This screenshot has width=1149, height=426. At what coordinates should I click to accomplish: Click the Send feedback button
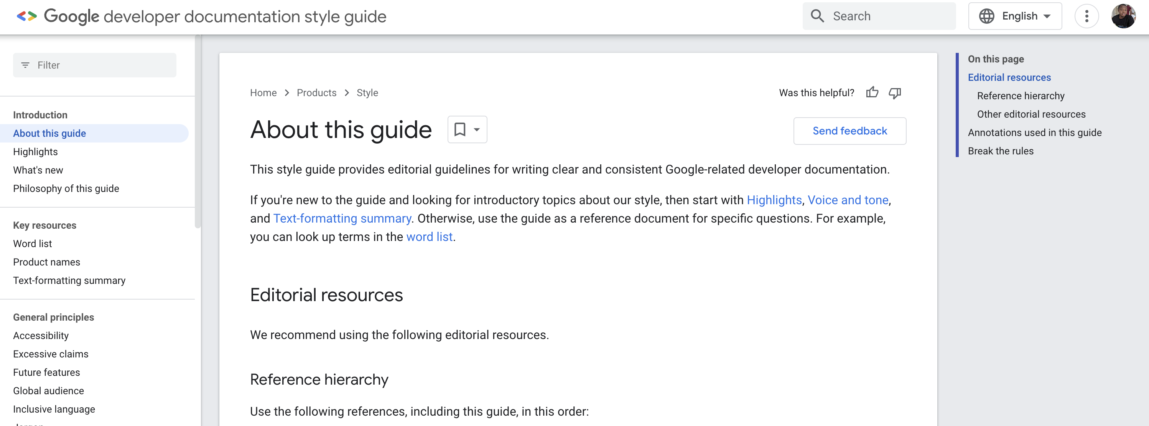click(849, 131)
